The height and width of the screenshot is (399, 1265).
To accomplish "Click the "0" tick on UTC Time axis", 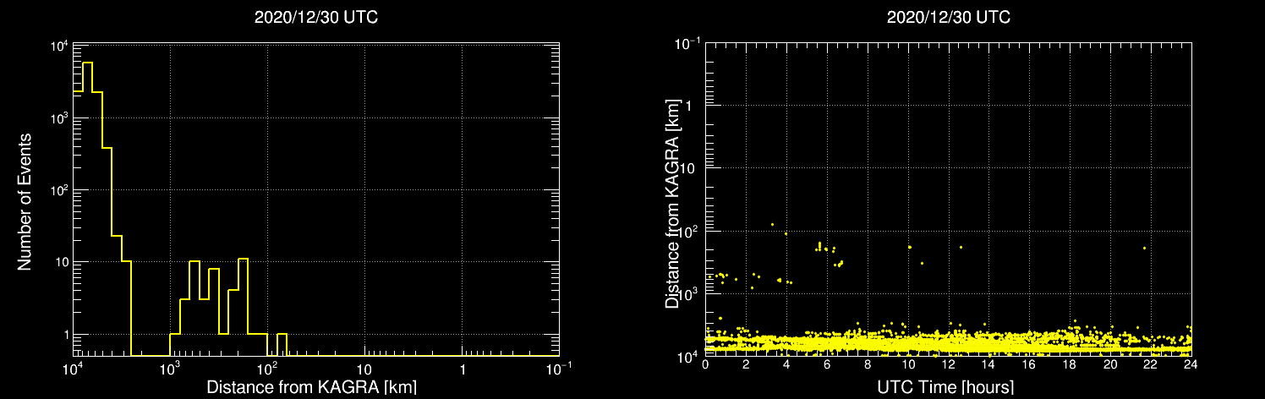I will point(706,365).
